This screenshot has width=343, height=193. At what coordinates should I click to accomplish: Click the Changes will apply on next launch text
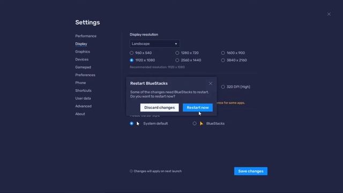(x=158, y=171)
